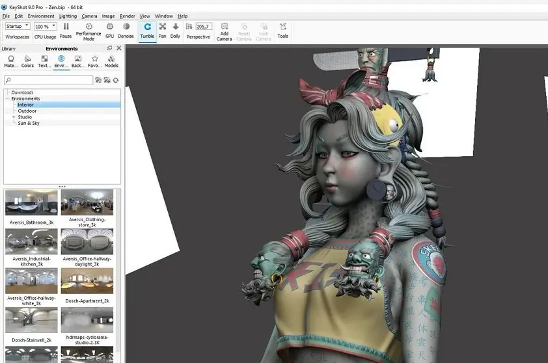548x363 pixels.
Task: Open the Render menu
Action: [127, 16]
